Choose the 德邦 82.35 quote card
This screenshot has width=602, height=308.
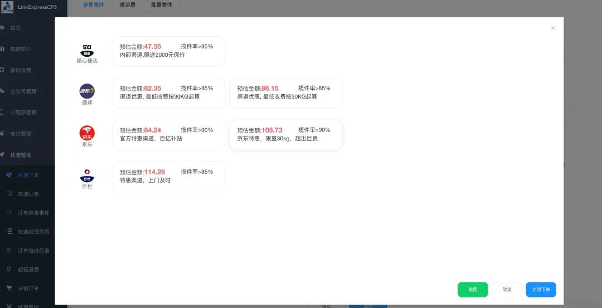click(168, 93)
